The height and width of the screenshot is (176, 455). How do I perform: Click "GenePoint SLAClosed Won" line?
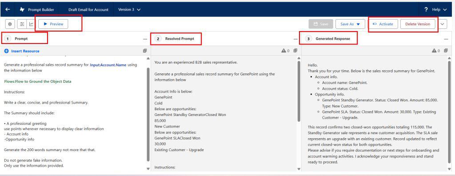pos(177,138)
